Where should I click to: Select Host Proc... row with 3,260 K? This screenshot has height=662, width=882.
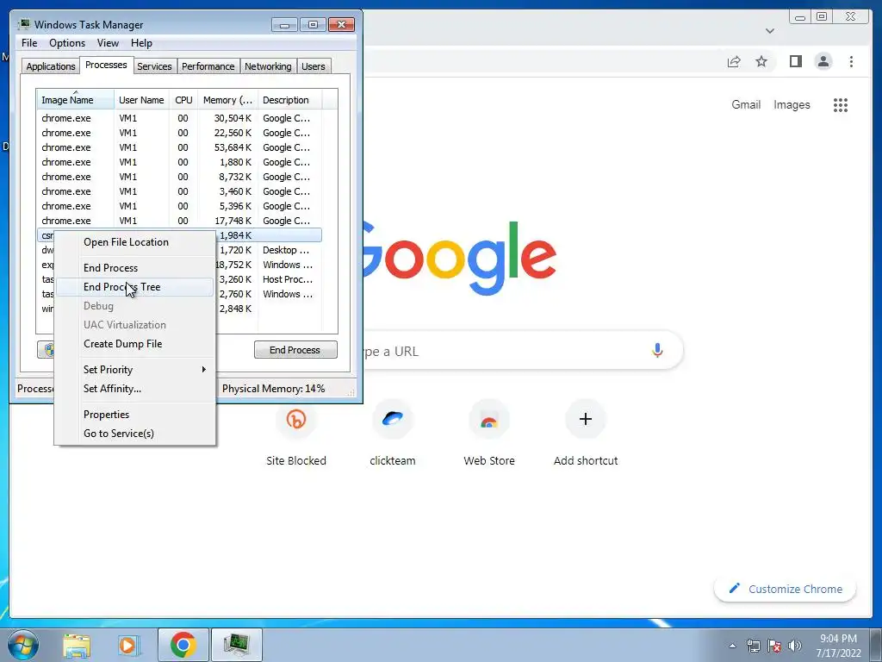pos(269,279)
